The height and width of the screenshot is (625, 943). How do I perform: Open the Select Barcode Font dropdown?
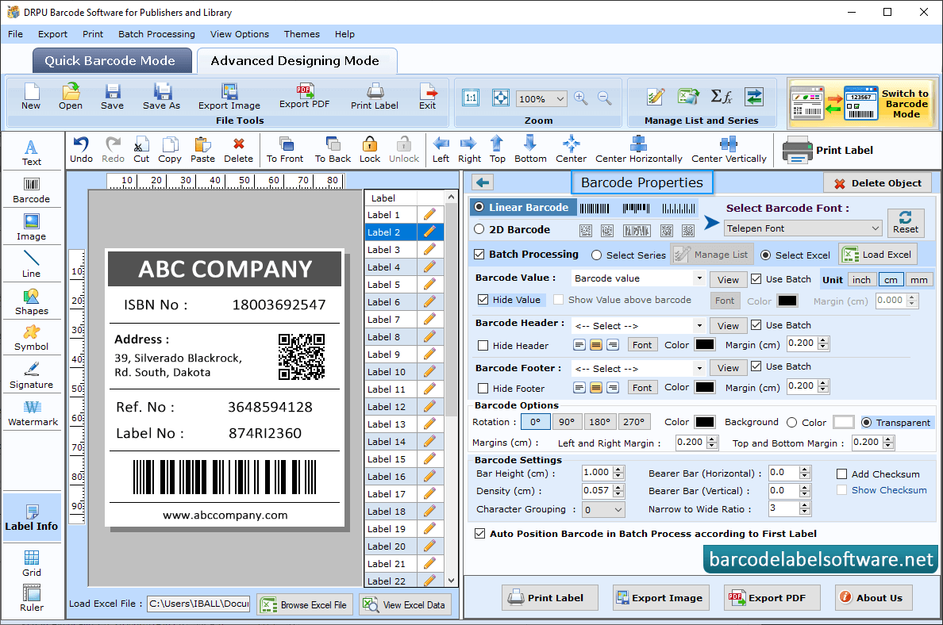click(x=803, y=228)
